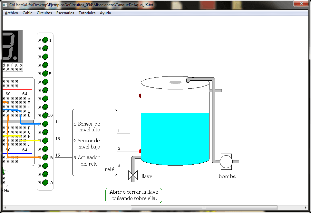Viewport: 311px width, 213px height.
Task: Click the horizontal scrollbar thumb
Action: (x=204, y=208)
